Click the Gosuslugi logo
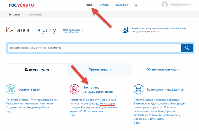 [x=21, y=5]
